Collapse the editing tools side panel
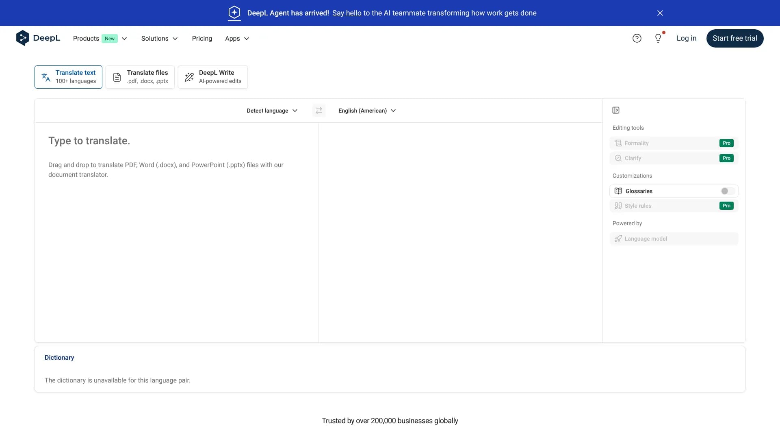 pos(616,110)
